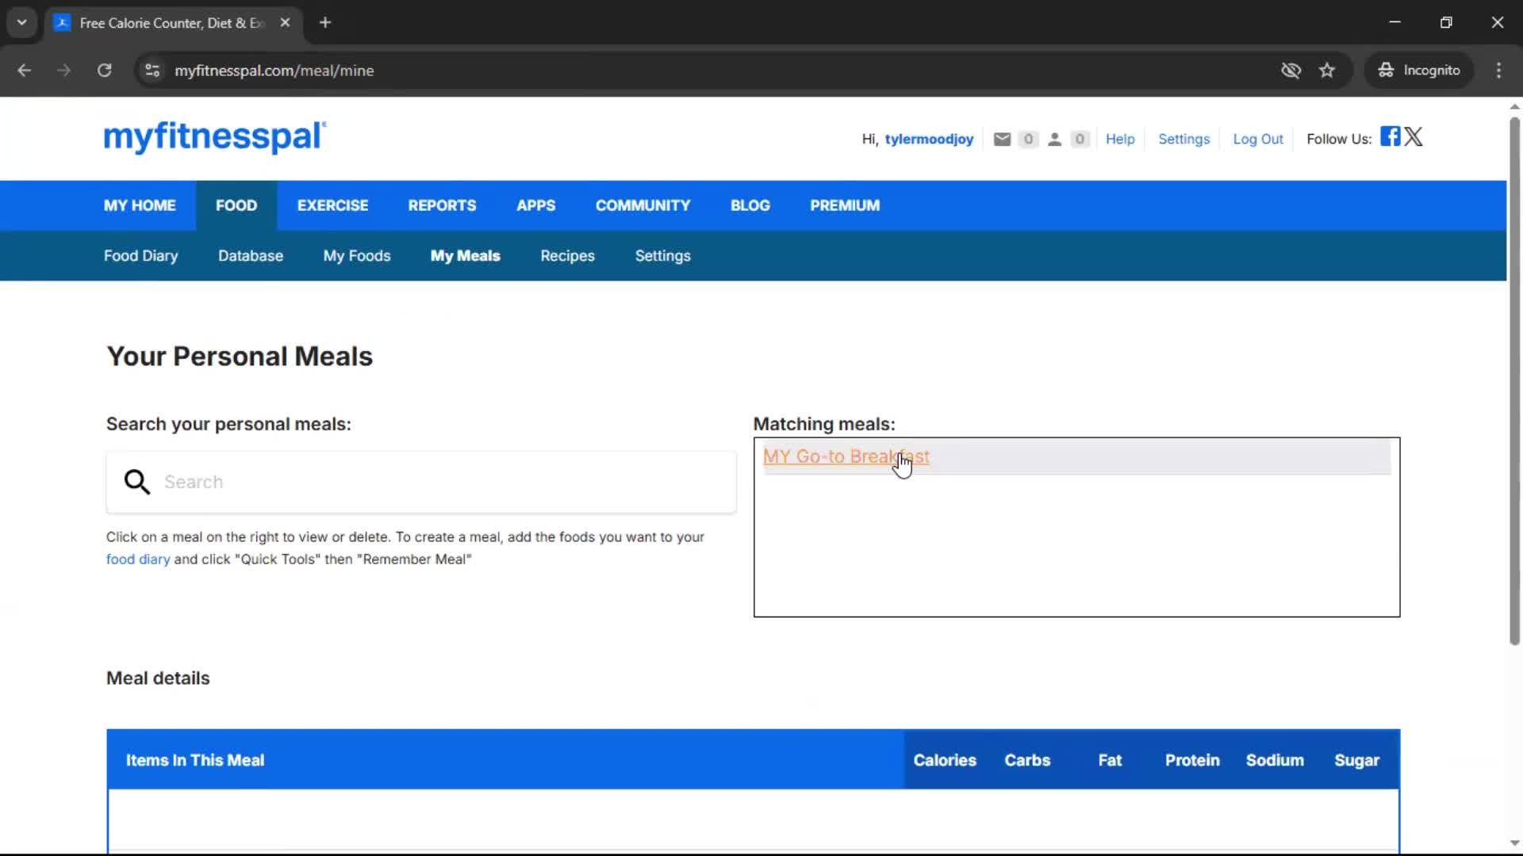Go back with browser back arrow
The image size is (1523, 856).
(x=24, y=71)
